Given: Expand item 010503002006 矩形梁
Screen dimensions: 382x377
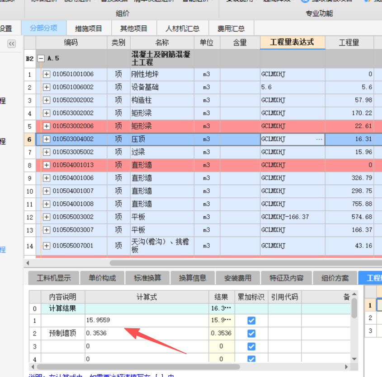Looking at the screenshot, I should (x=46, y=126).
